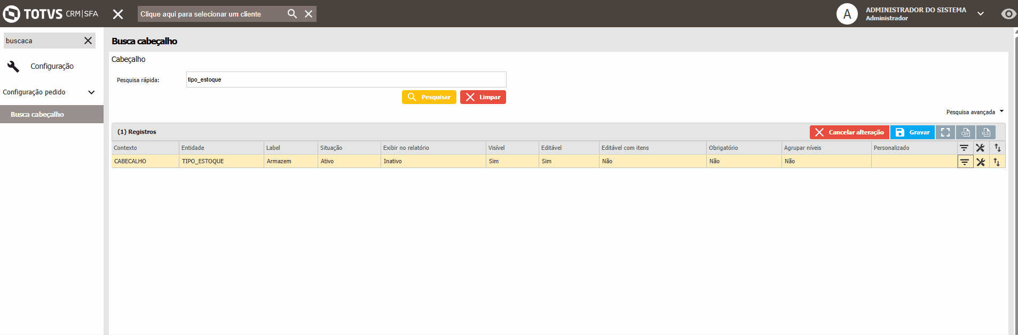Click the '(1) Registros' count label
The height and width of the screenshot is (335, 1018).
137,132
